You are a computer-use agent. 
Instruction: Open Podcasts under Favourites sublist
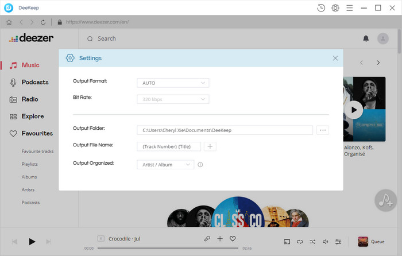coord(30,203)
